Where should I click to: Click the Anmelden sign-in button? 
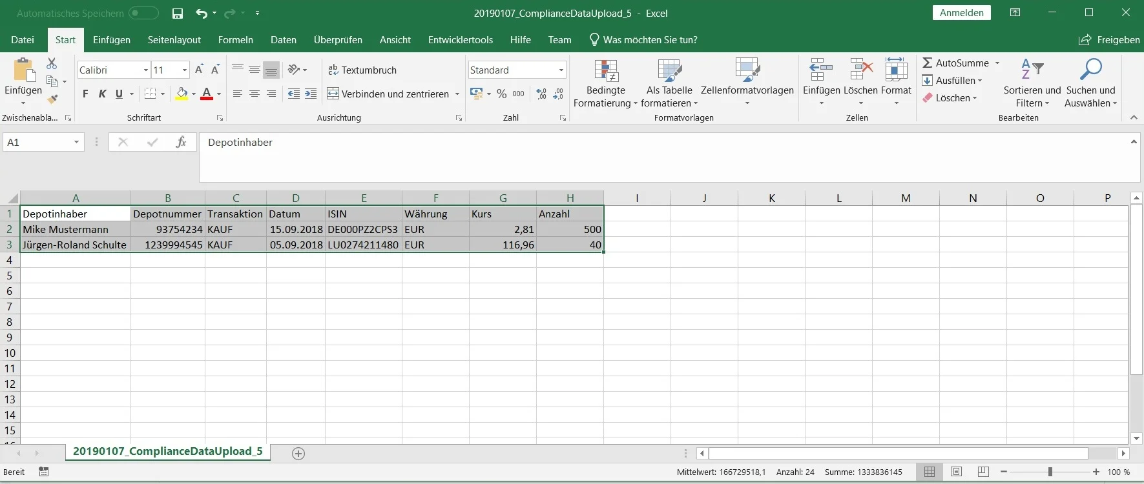962,13
